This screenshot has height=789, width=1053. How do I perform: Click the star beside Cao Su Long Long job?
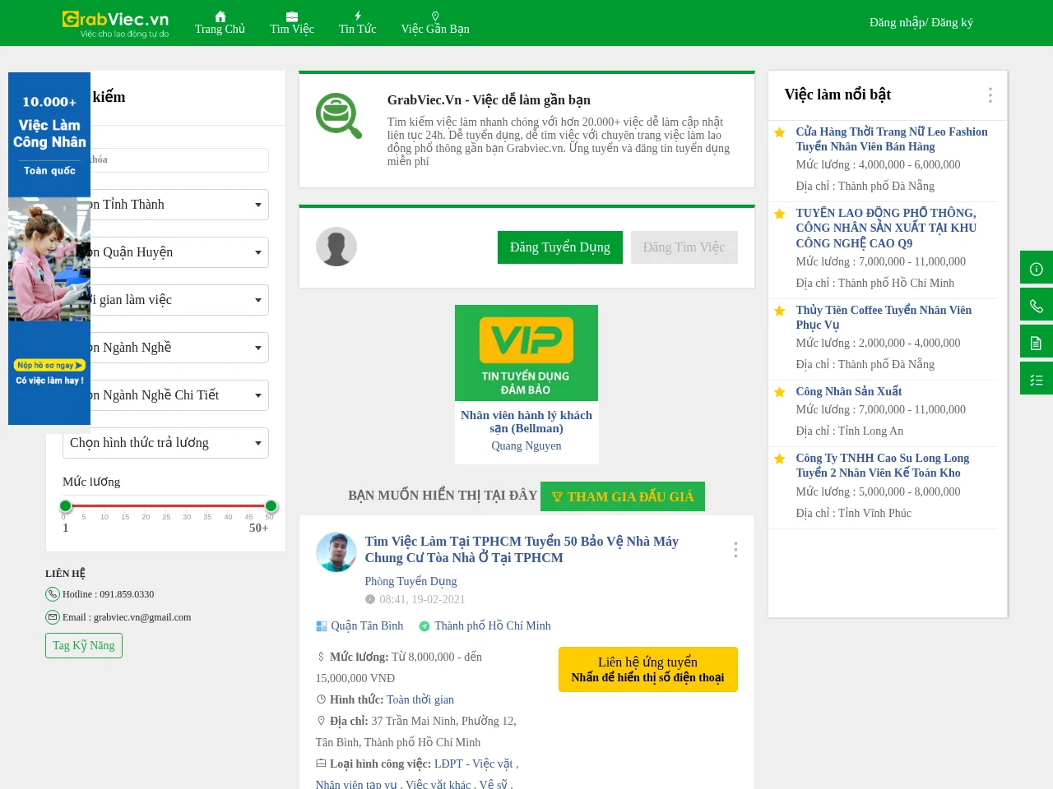click(x=779, y=459)
